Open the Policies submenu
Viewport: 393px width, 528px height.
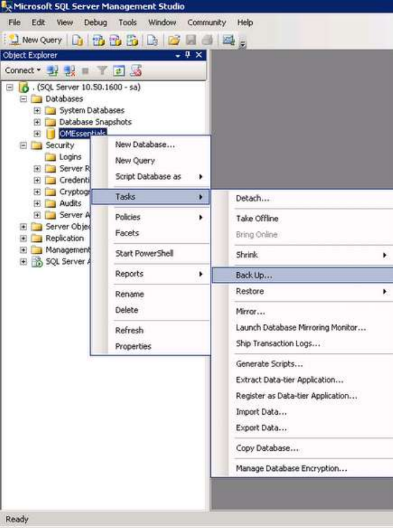(x=150, y=217)
